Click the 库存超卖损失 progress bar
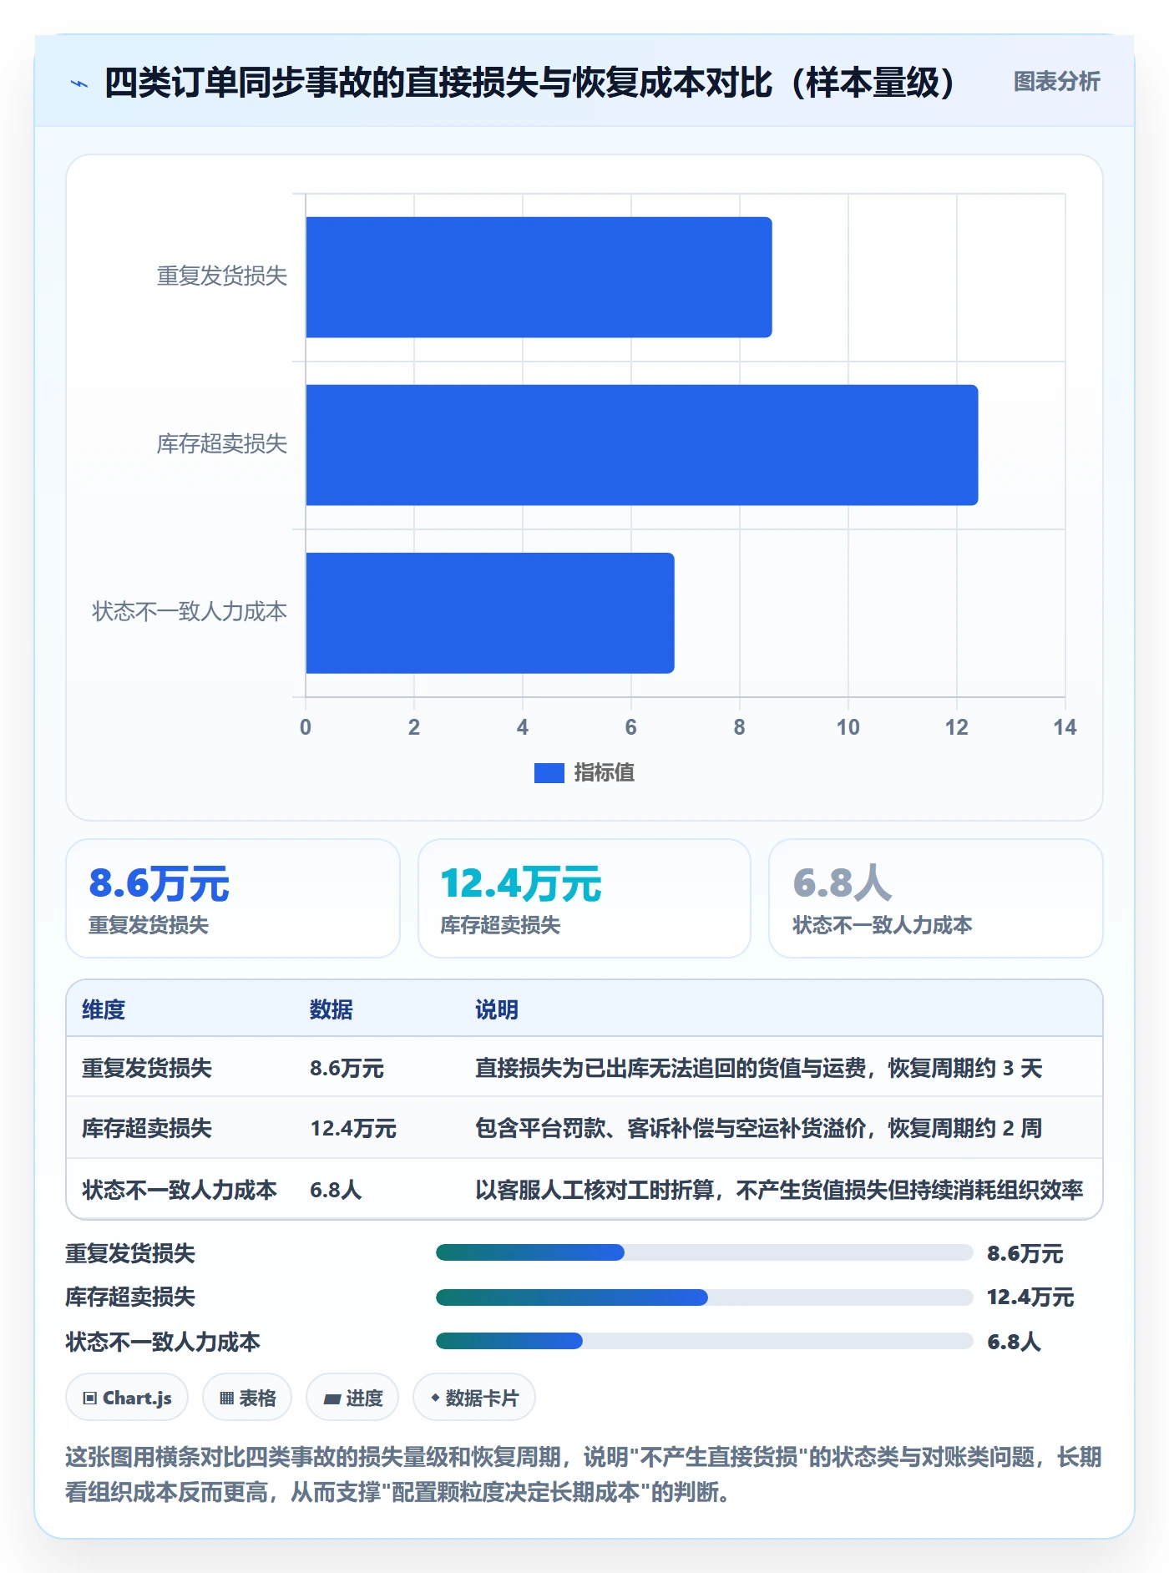 [x=704, y=1297]
